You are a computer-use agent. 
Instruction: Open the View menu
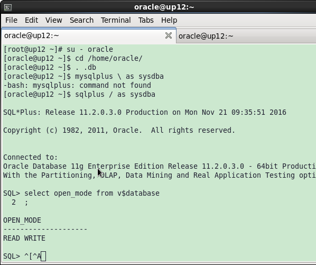(x=53, y=20)
